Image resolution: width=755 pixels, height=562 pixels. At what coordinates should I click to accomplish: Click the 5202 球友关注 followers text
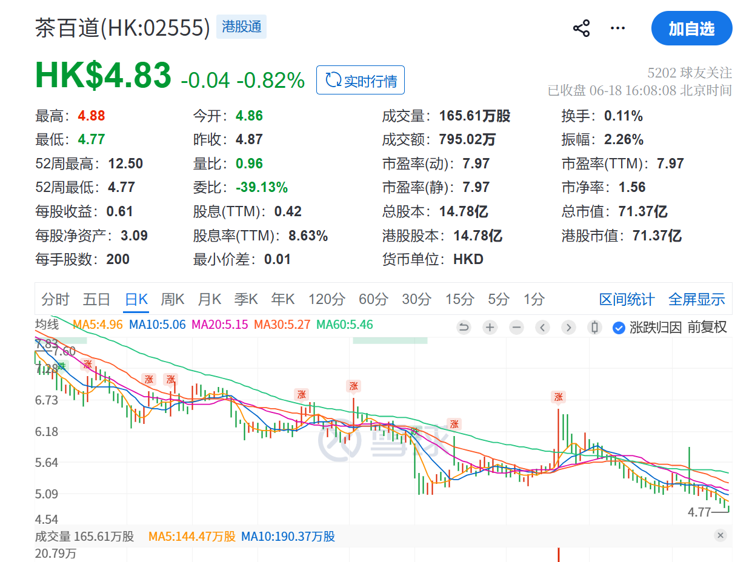690,73
